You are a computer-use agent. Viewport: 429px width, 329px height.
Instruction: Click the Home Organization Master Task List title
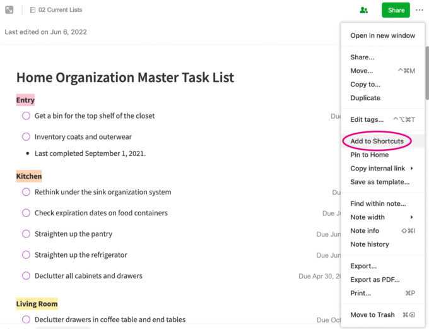point(125,78)
